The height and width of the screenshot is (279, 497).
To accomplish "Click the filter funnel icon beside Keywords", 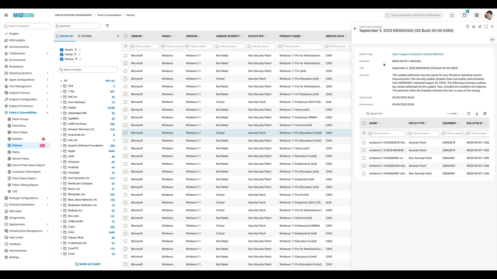I will (107, 26).
